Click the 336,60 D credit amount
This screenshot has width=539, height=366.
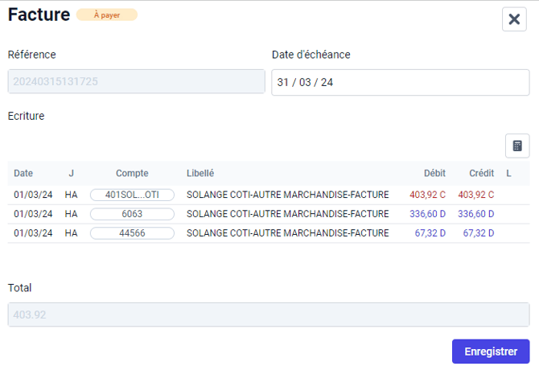tap(475, 214)
